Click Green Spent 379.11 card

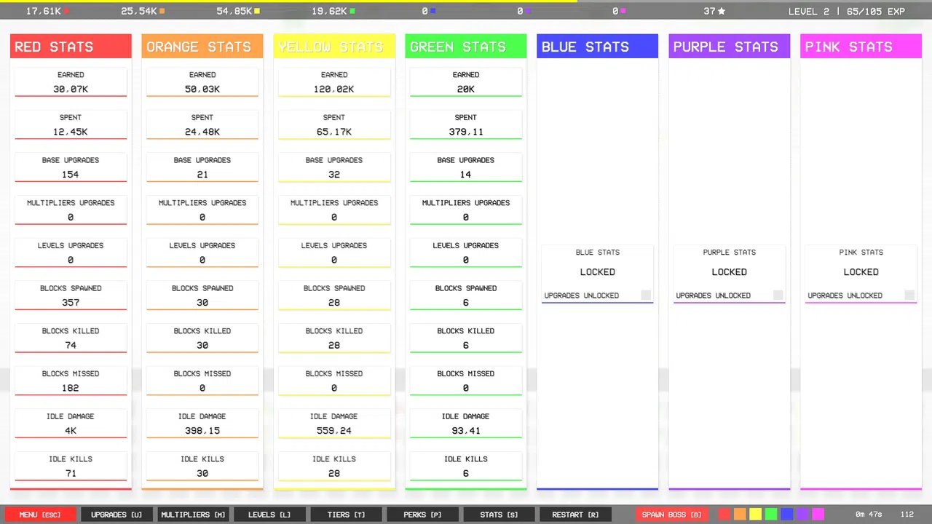click(x=466, y=125)
